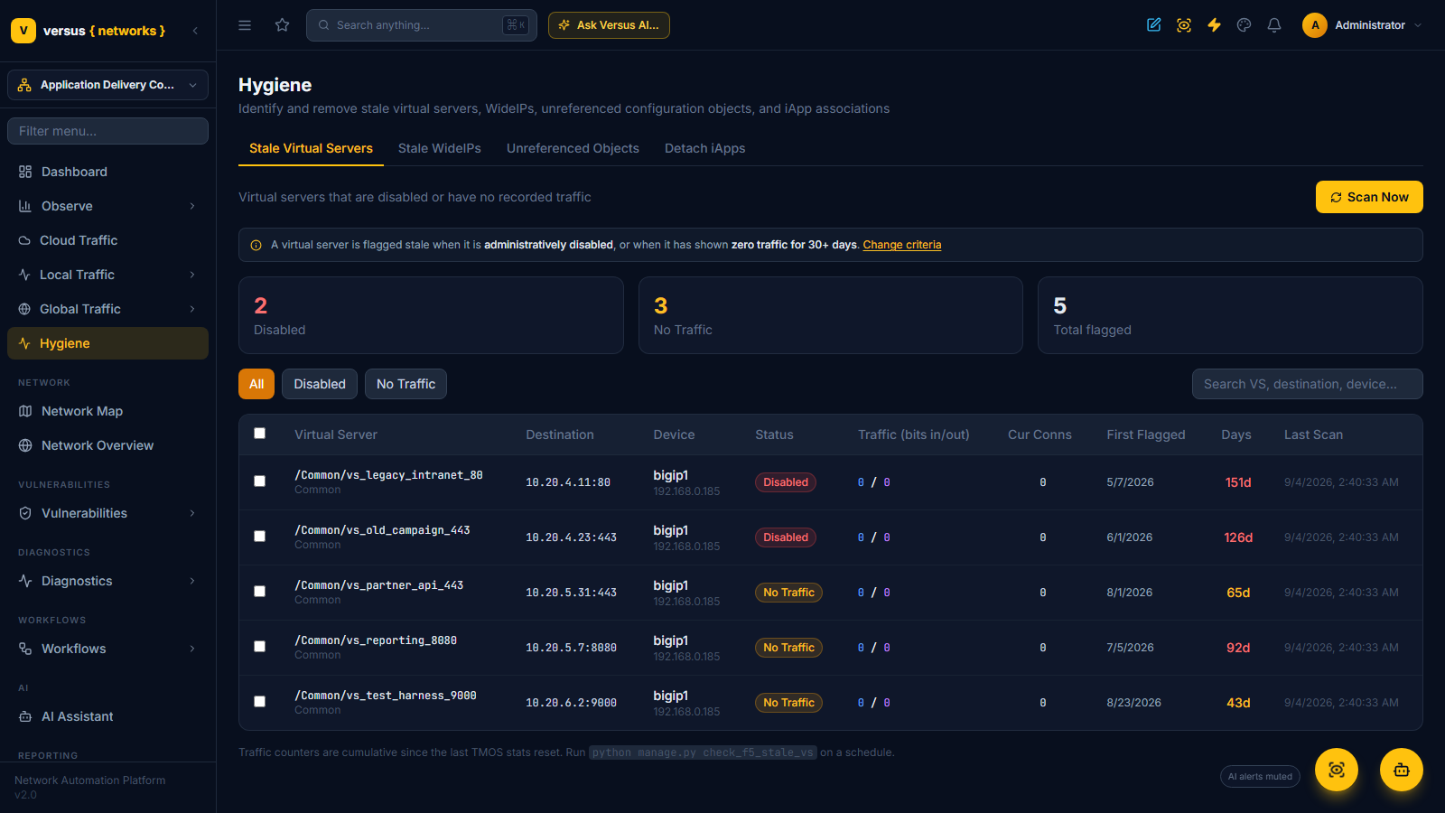
Task: Check the vs_partner_api_443 row checkbox
Action: [x=260, y=592]
